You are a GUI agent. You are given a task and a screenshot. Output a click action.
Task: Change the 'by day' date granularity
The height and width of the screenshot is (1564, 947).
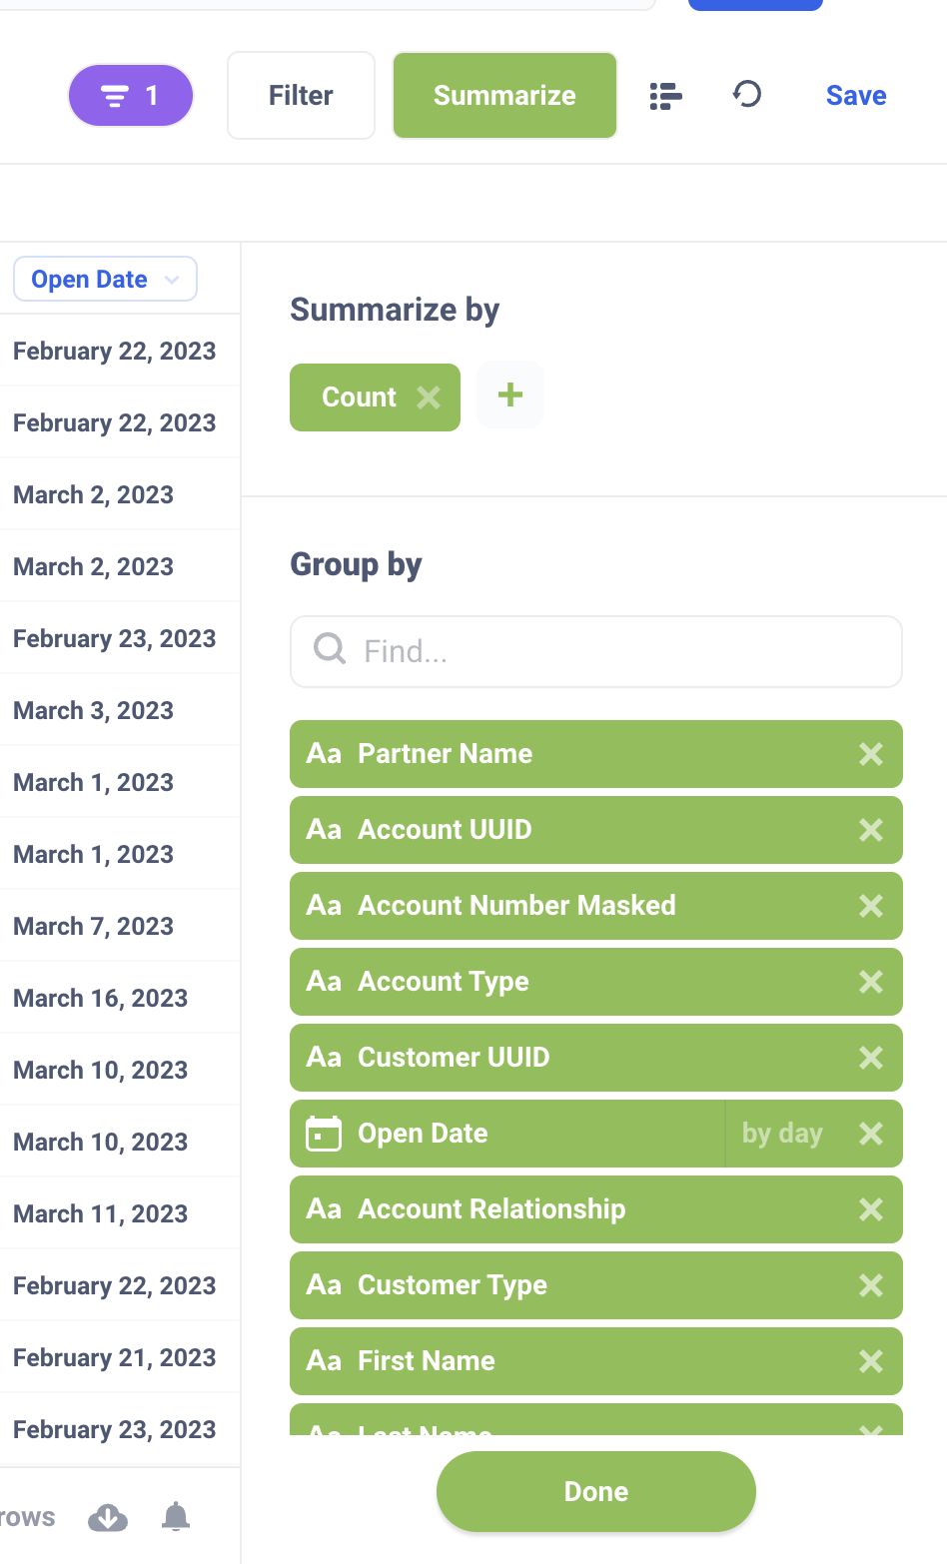tap(782, 1134)
